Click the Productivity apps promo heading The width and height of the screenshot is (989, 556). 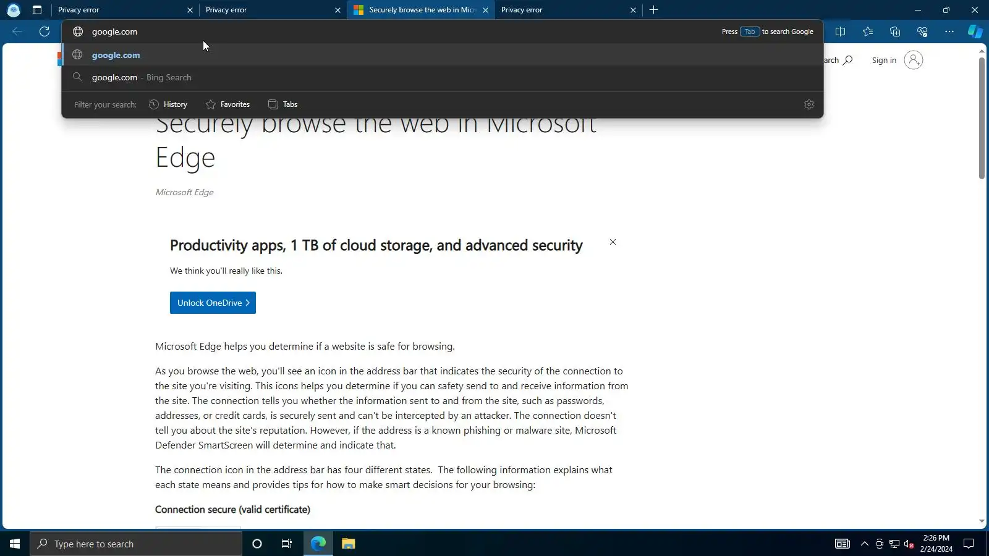pyautogui.click(x=376, y=245)
